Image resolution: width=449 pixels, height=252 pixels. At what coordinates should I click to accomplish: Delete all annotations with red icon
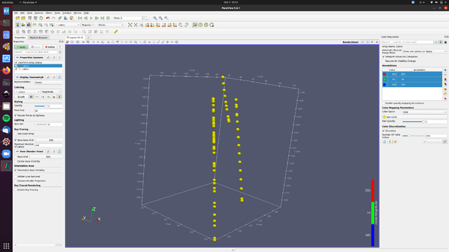click(x=445, y=99)
